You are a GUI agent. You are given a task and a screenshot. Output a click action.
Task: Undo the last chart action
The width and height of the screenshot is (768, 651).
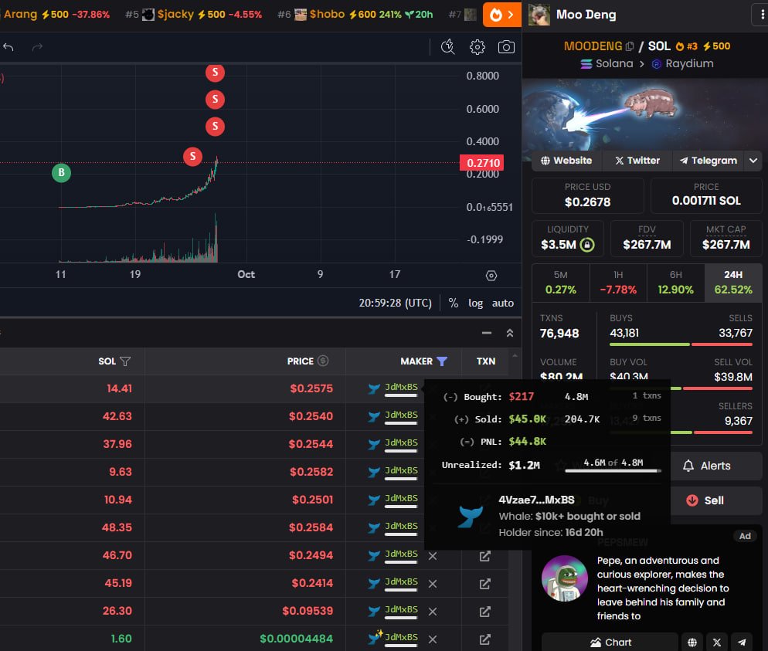click(x=8, y=47)
